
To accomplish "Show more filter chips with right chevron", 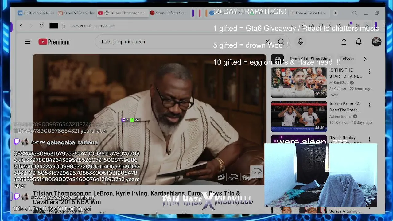I will coord(365,59).
